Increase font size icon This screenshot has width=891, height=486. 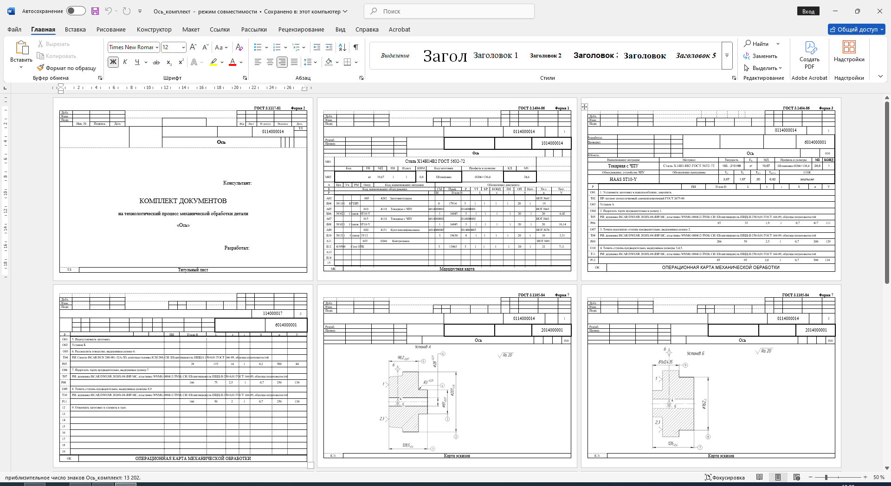point(193,47)
